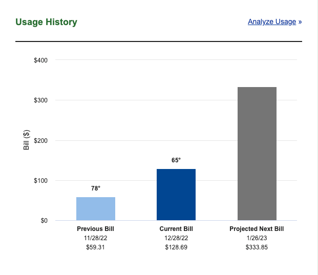This screenshot has width=318, height=275.
Task: Click the $200 y-axis label
Action: point(40,140)
